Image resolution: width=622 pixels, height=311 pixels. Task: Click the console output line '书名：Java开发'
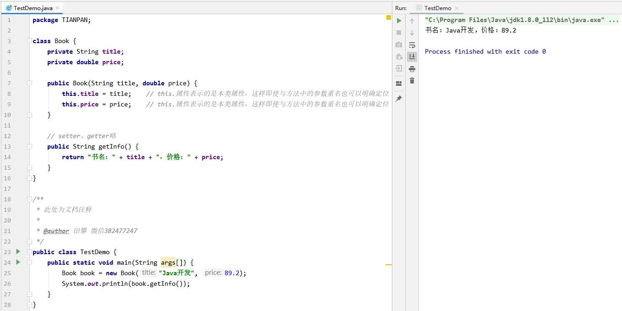point(471,30)
